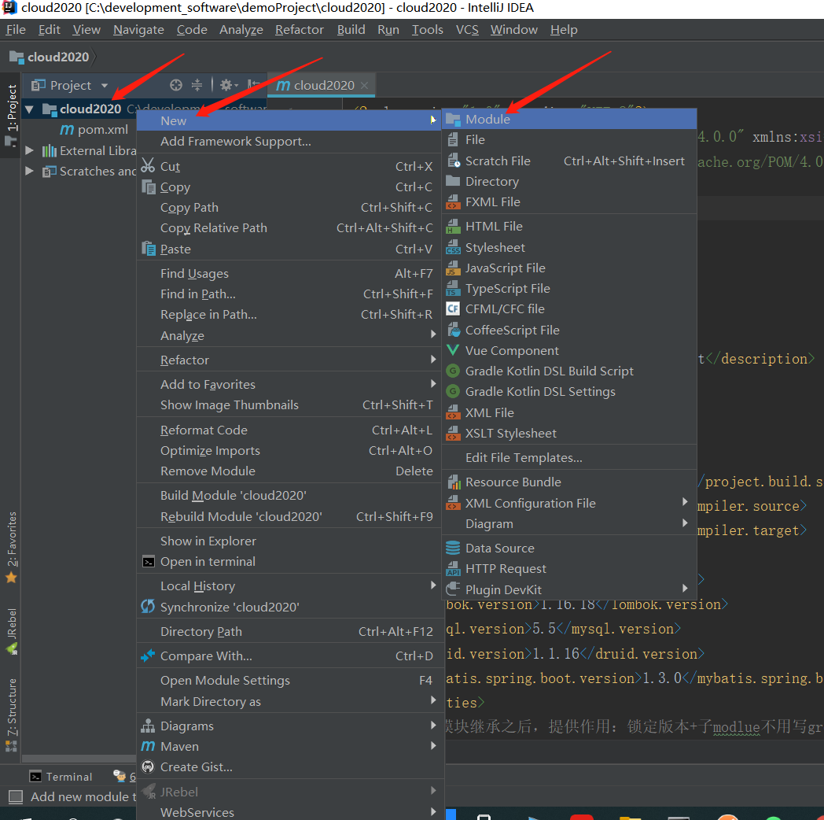Click the Copy icon in context menu
824x820 pixels.
(x=148, y=187)
